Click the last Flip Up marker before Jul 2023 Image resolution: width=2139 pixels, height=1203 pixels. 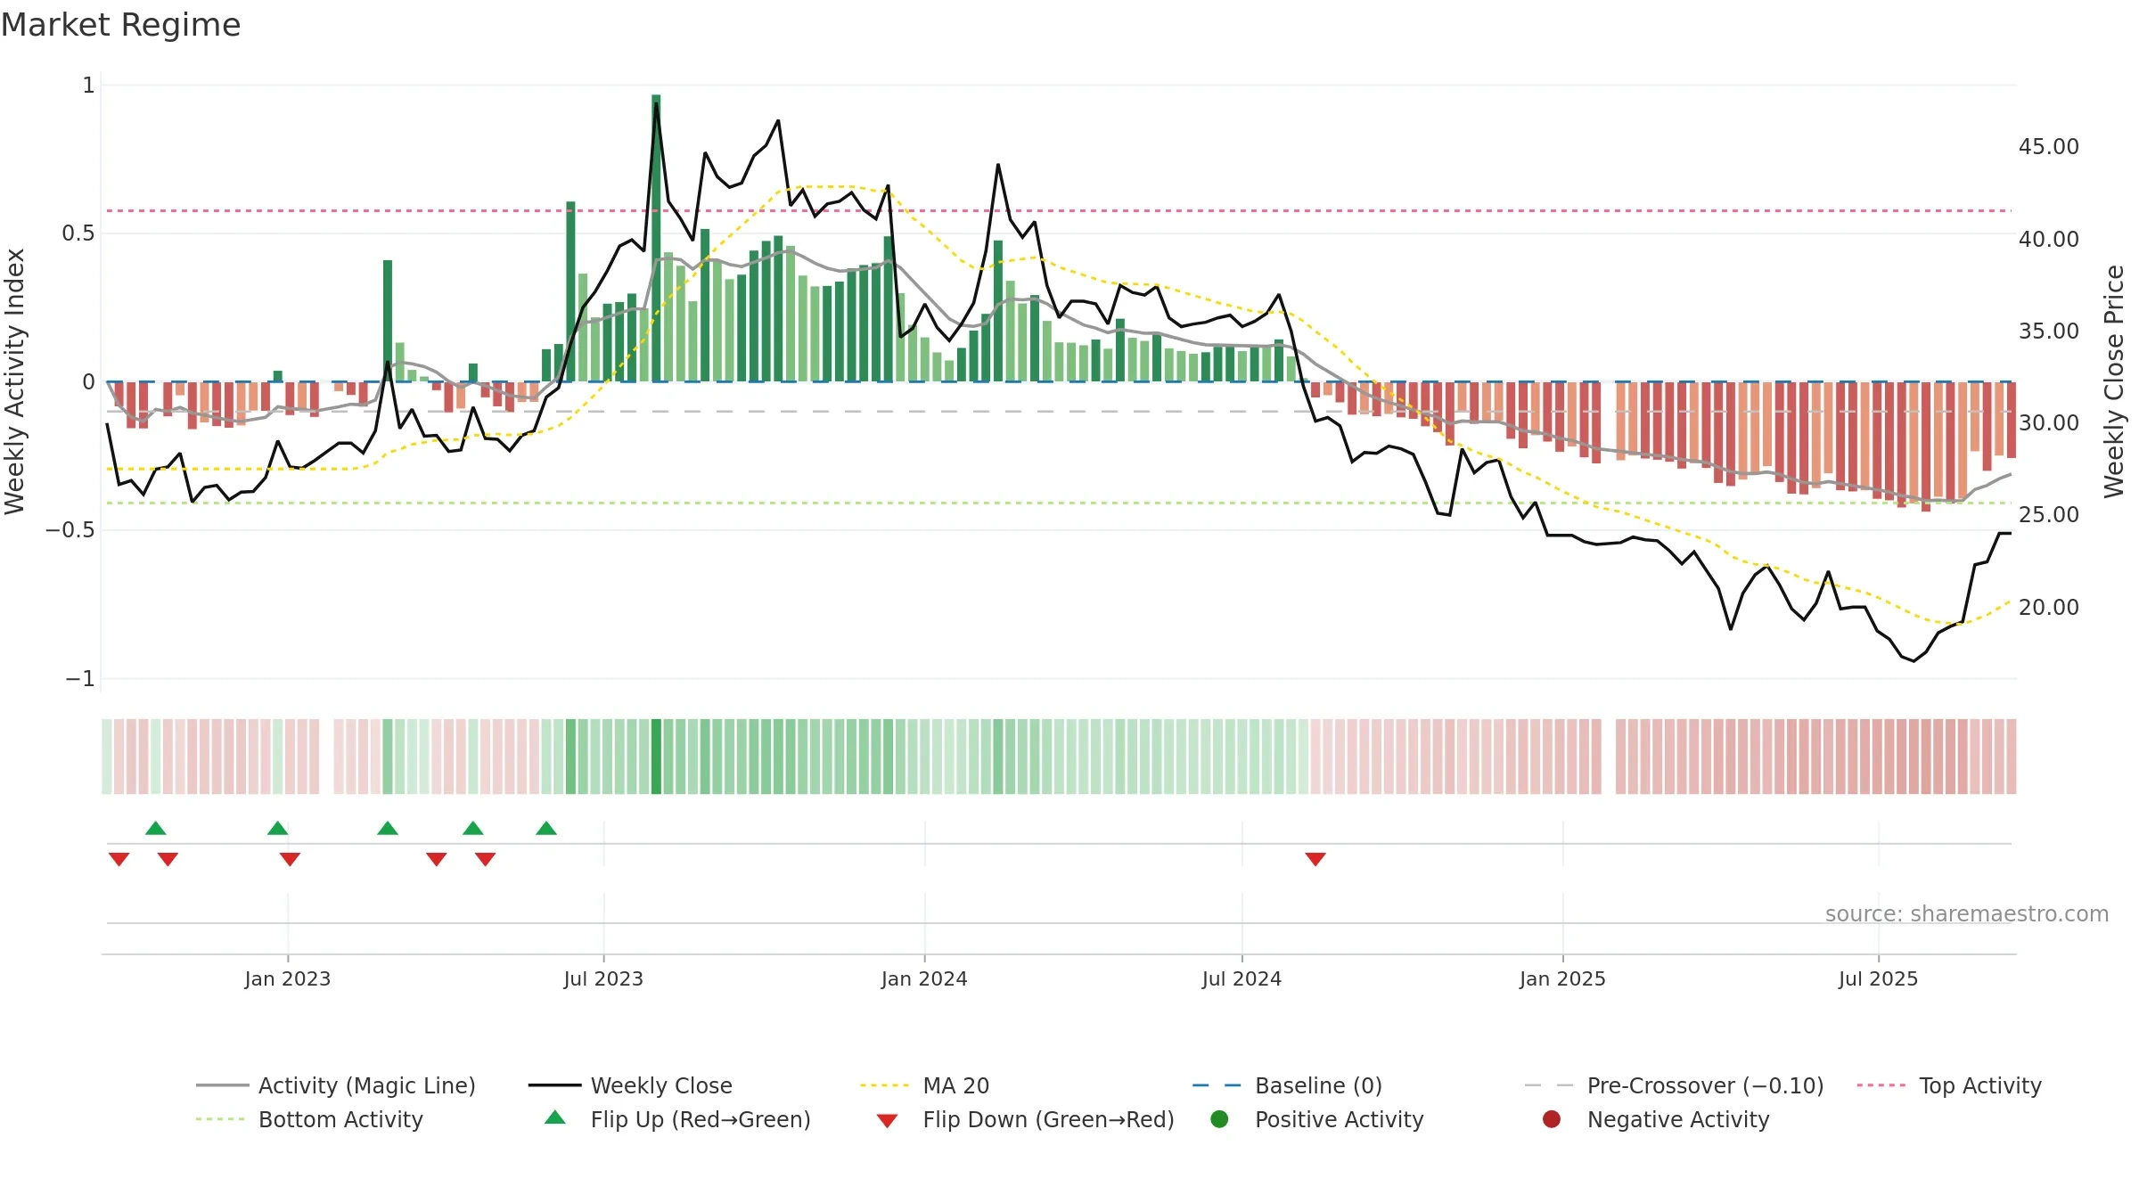tap(546, 829)
